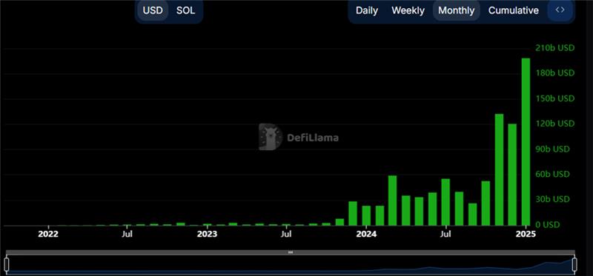
Task: Click the tallest bar at 2025
Action: (x=526, y=141)
